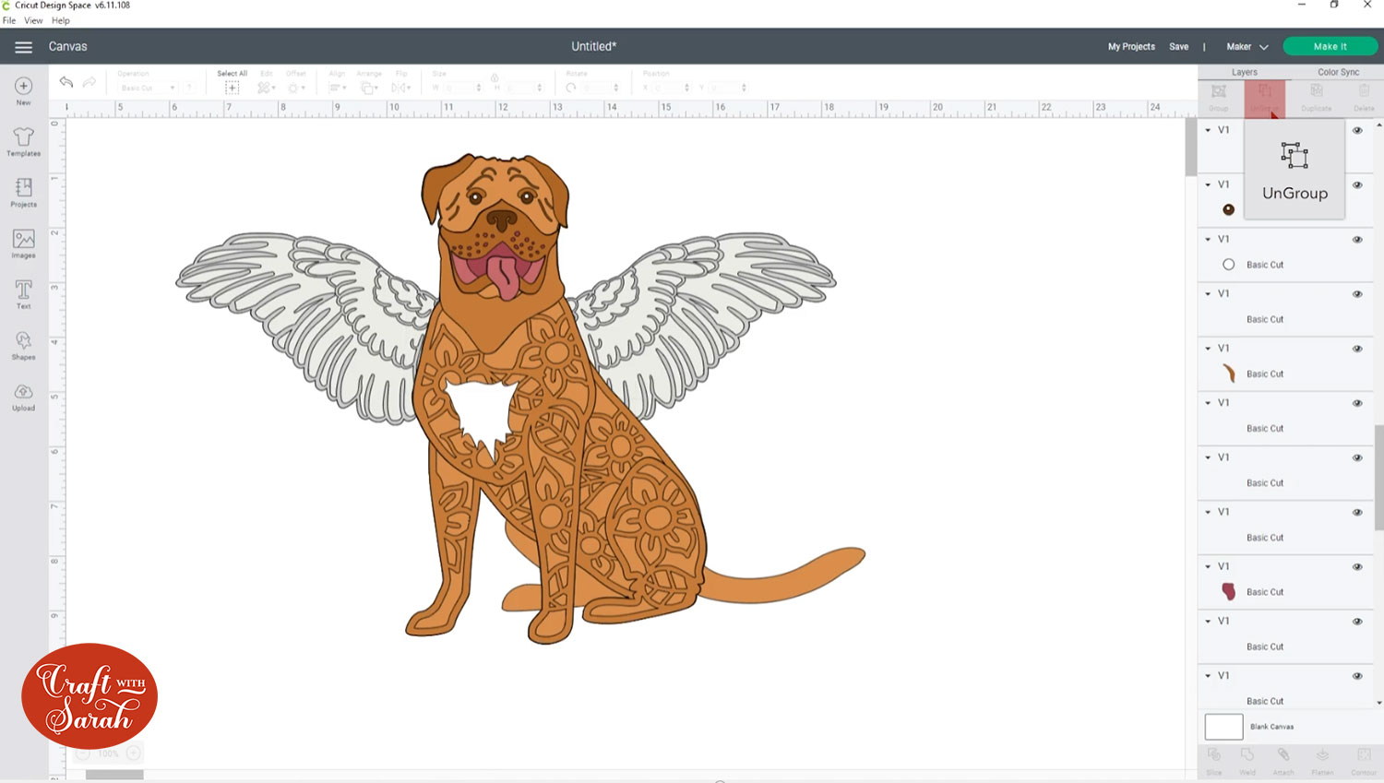Open the Shapes tool
This screenshot has width=1384, height=783.
(x=22, y=344)
